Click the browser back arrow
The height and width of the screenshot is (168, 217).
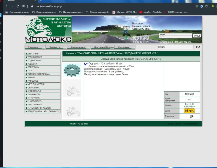click(6, 6)
